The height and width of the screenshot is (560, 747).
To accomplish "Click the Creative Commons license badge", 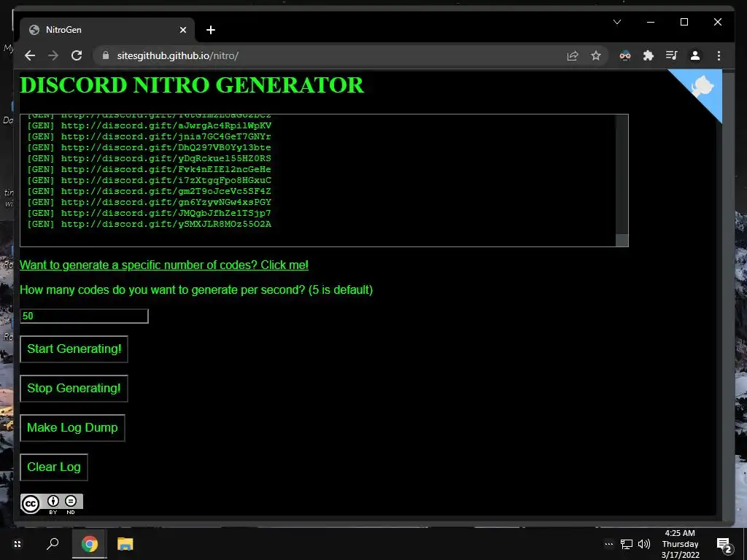I will pos(52,504).
